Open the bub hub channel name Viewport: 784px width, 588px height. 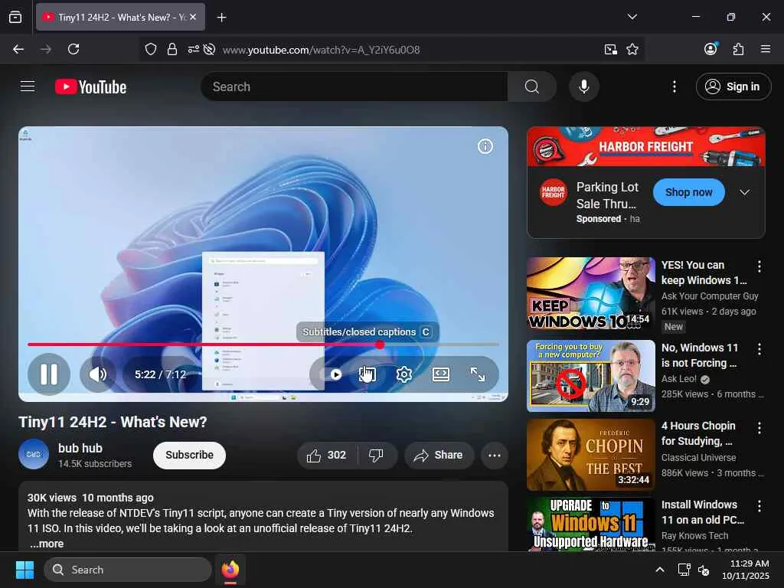tap(80, 448)
